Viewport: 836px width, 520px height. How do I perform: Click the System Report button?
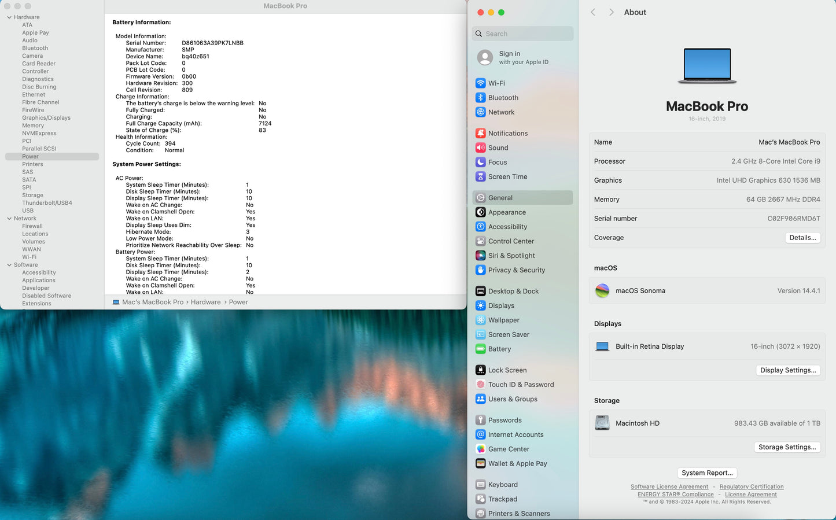coord(707,473)
